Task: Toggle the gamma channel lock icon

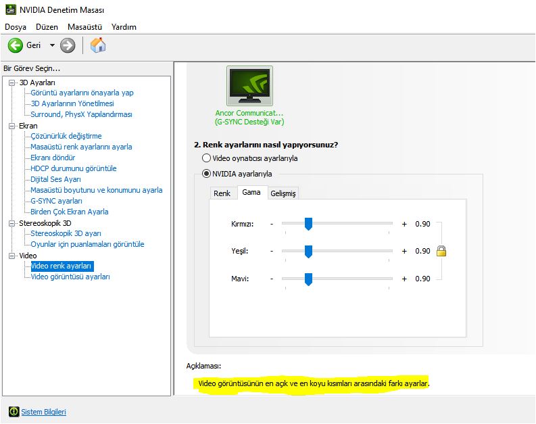Action: (441, 251)
